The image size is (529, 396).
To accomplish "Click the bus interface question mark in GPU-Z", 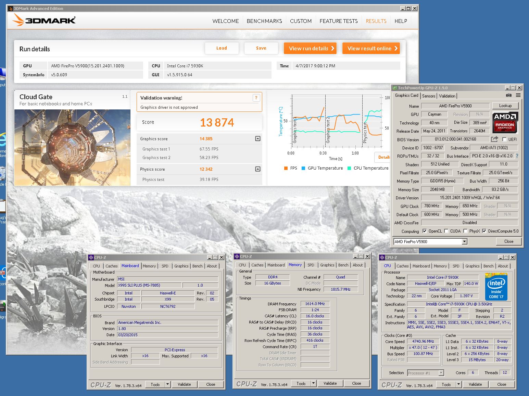I will 517,156.
